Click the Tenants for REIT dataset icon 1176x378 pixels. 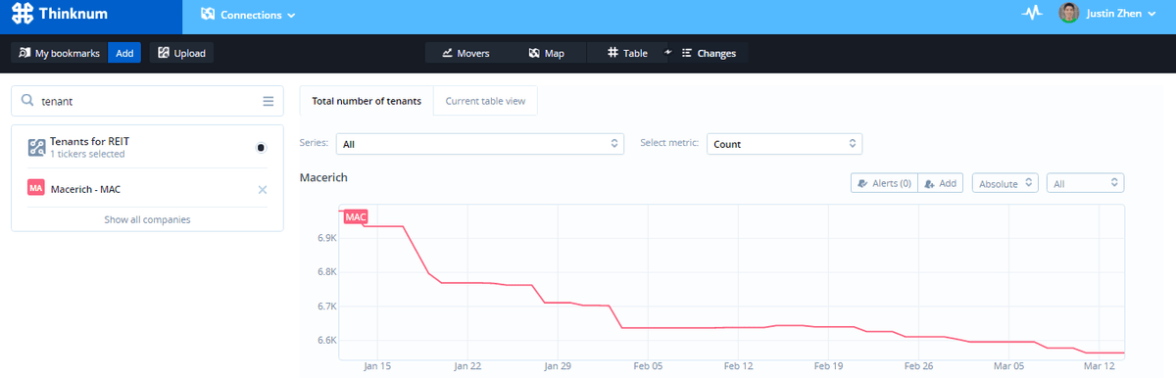pos(36,148)
